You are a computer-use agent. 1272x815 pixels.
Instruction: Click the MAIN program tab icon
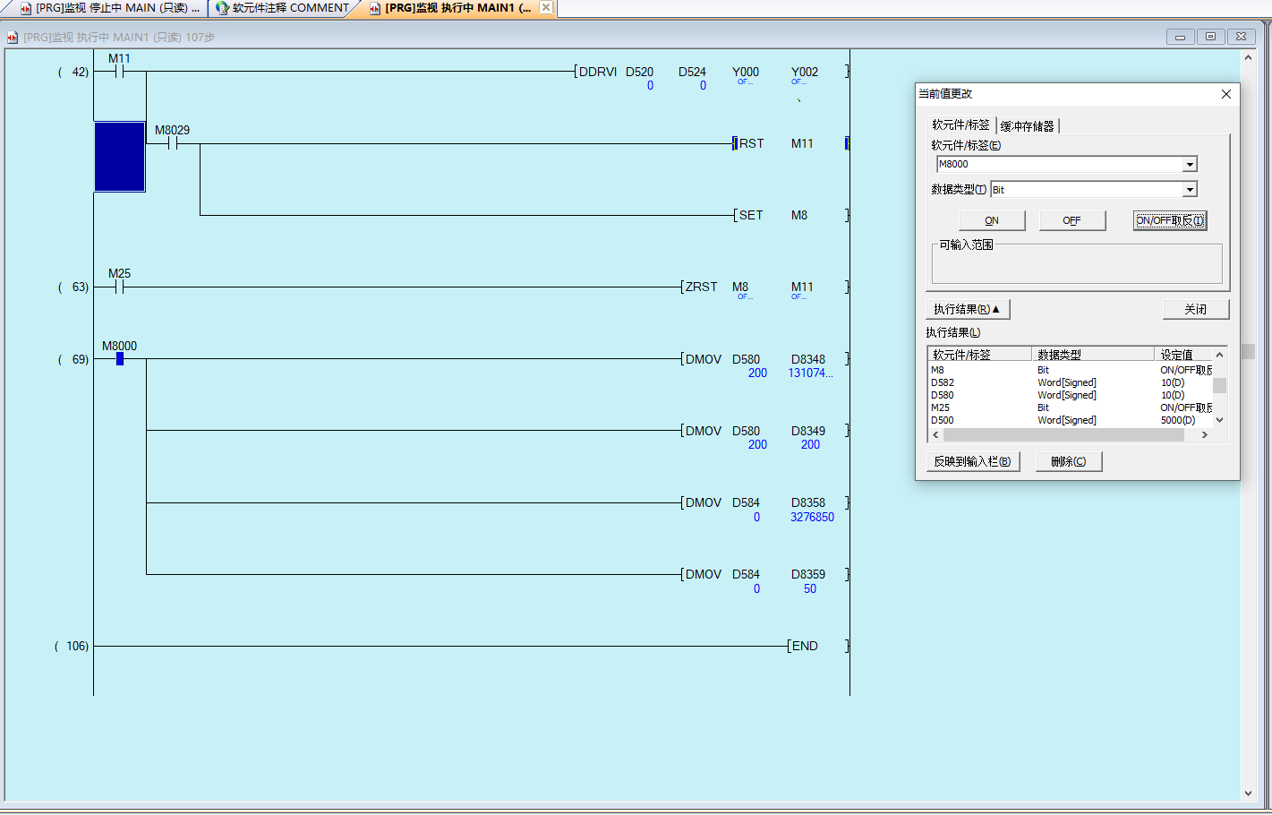coord(25,8)
